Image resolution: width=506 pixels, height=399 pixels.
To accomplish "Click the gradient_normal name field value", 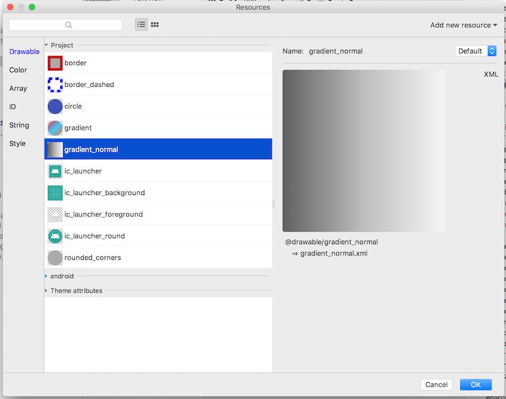I will click(336, 51).
